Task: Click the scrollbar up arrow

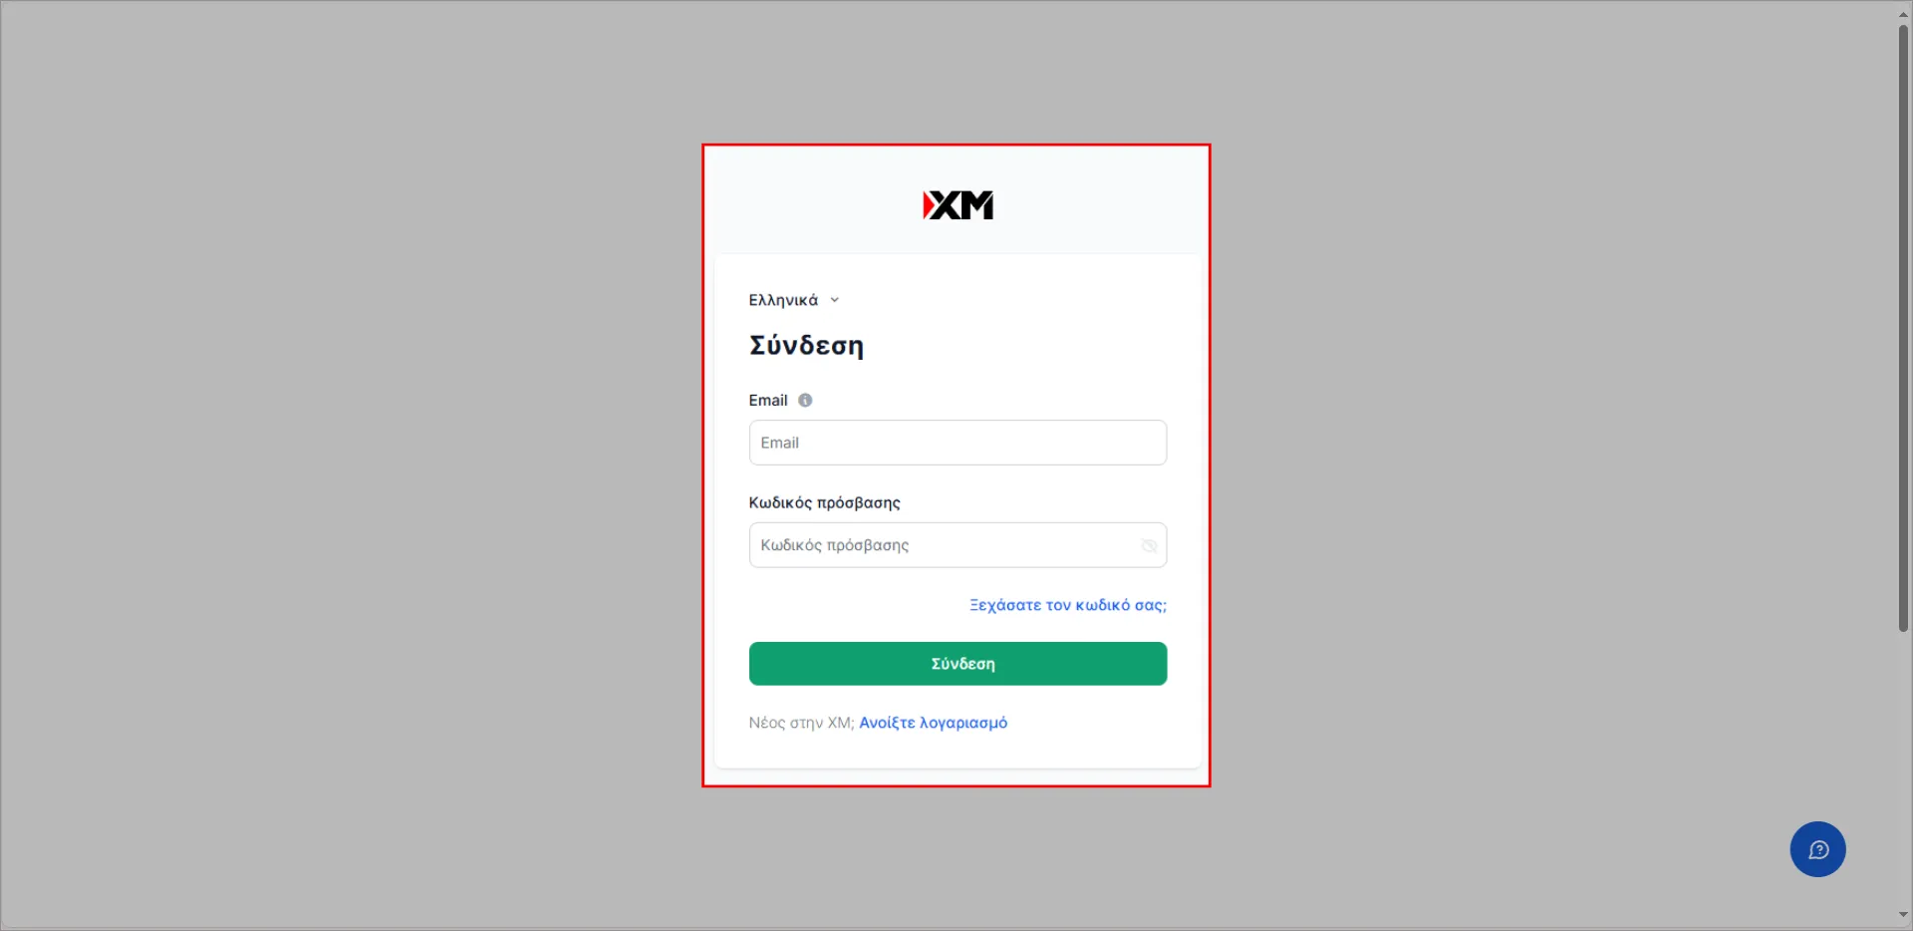Action: [x=1903, y=13]
